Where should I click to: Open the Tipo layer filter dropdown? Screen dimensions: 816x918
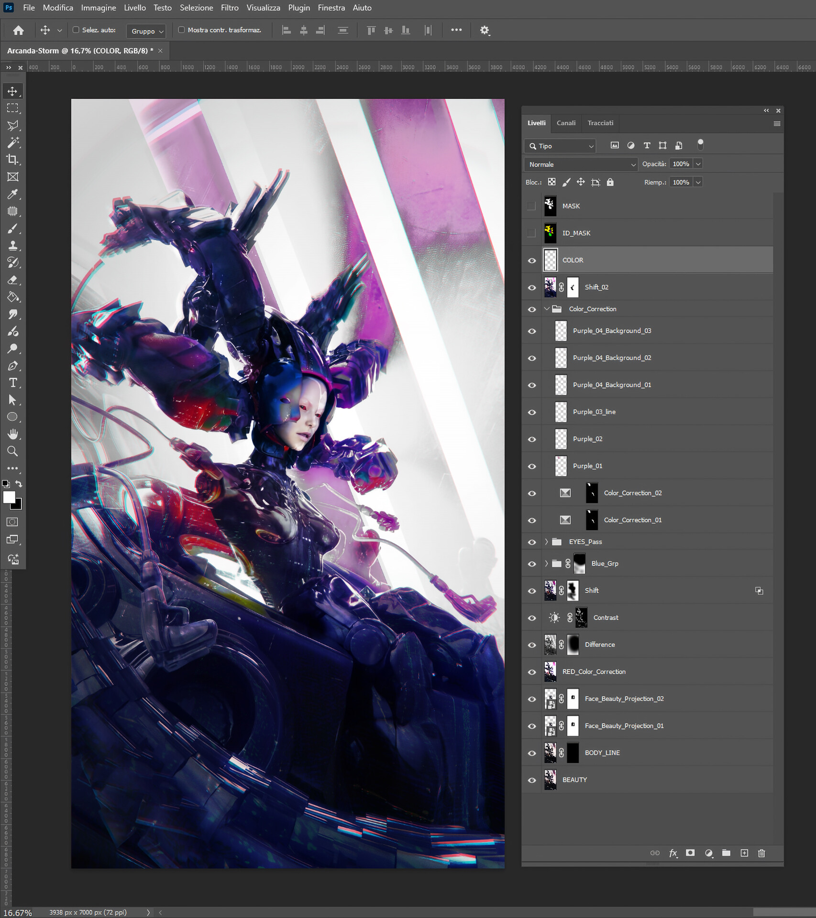[x=560, y=146]
